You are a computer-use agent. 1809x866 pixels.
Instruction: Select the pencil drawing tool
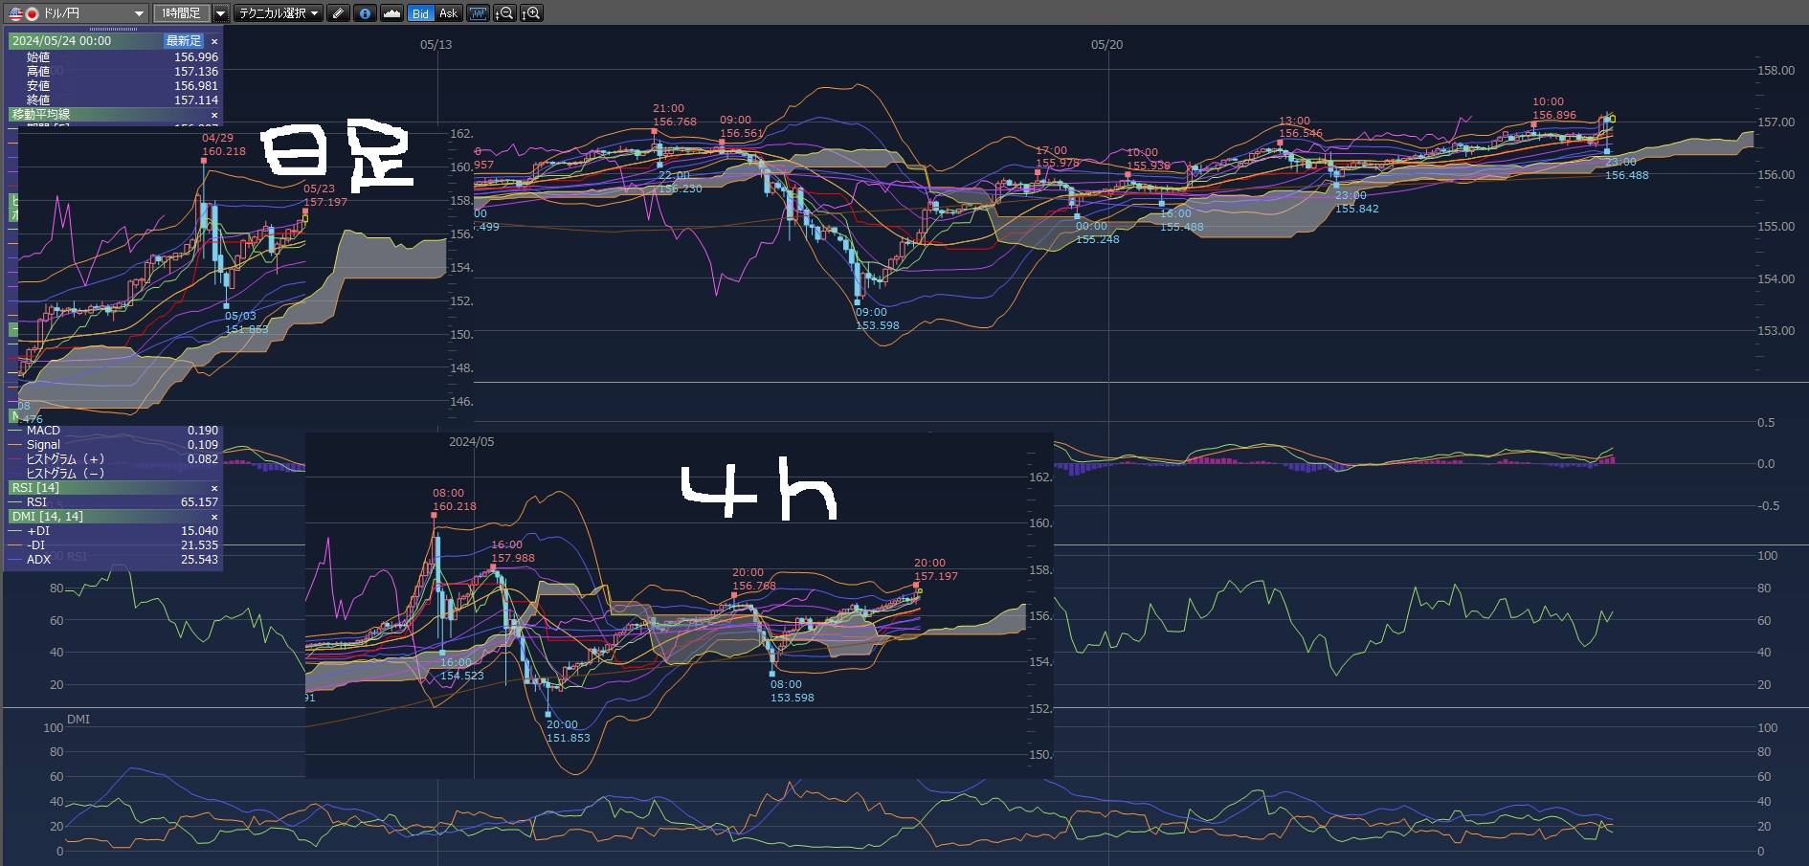coord(338,13)
